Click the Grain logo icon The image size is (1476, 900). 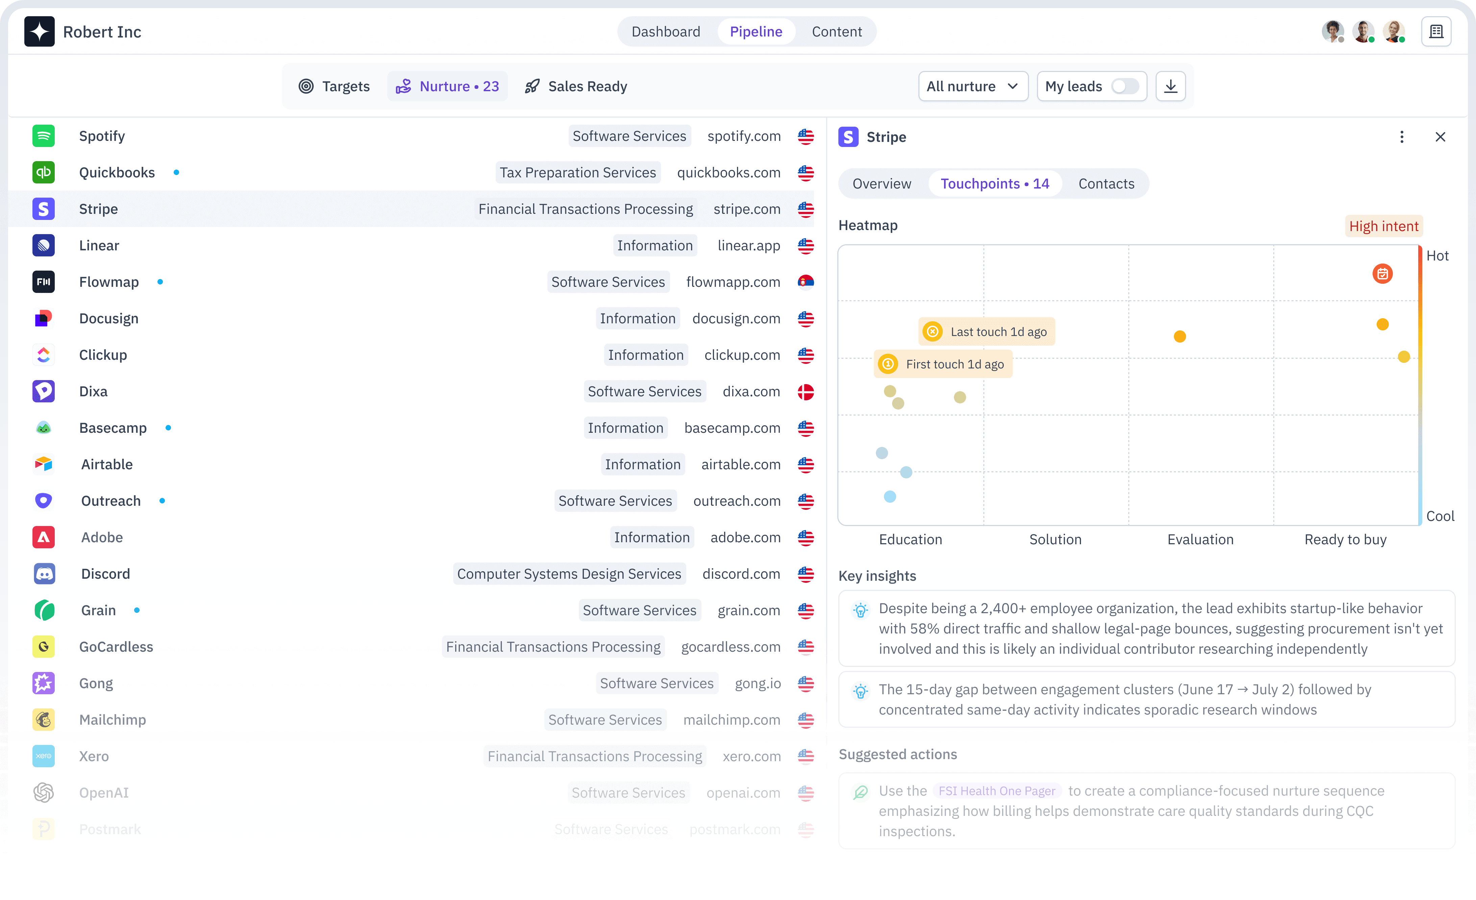pos(44,611)
